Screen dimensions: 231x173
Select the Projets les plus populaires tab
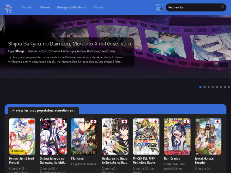[44, 111]
